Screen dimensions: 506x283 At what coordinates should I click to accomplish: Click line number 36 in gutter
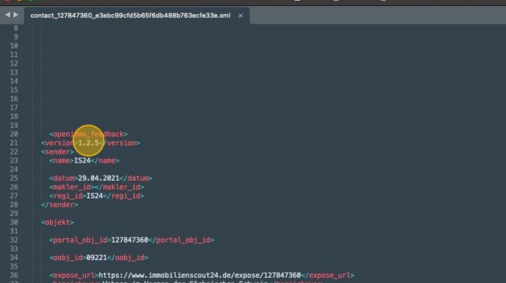(x=14, y=275)
